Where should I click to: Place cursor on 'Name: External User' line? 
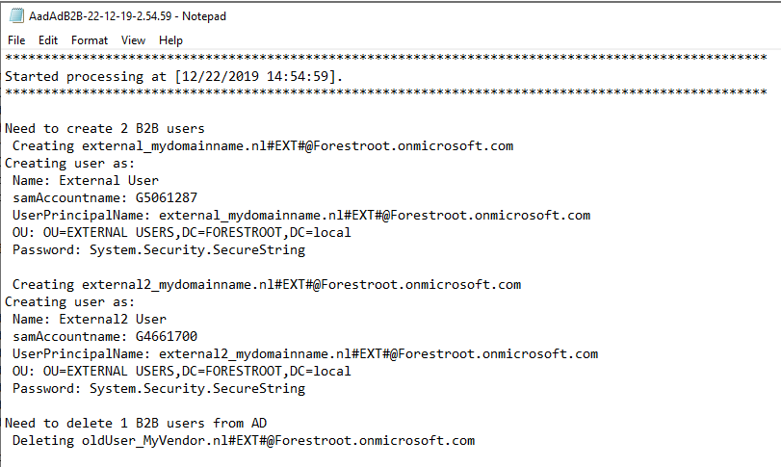[86, 180]
